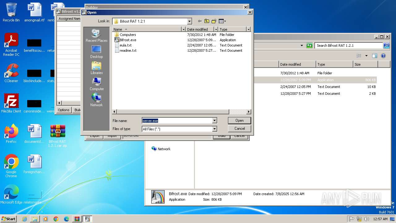Open Firefox desktop shortcut
Screen dimensions: 396x223
[11, 134]
